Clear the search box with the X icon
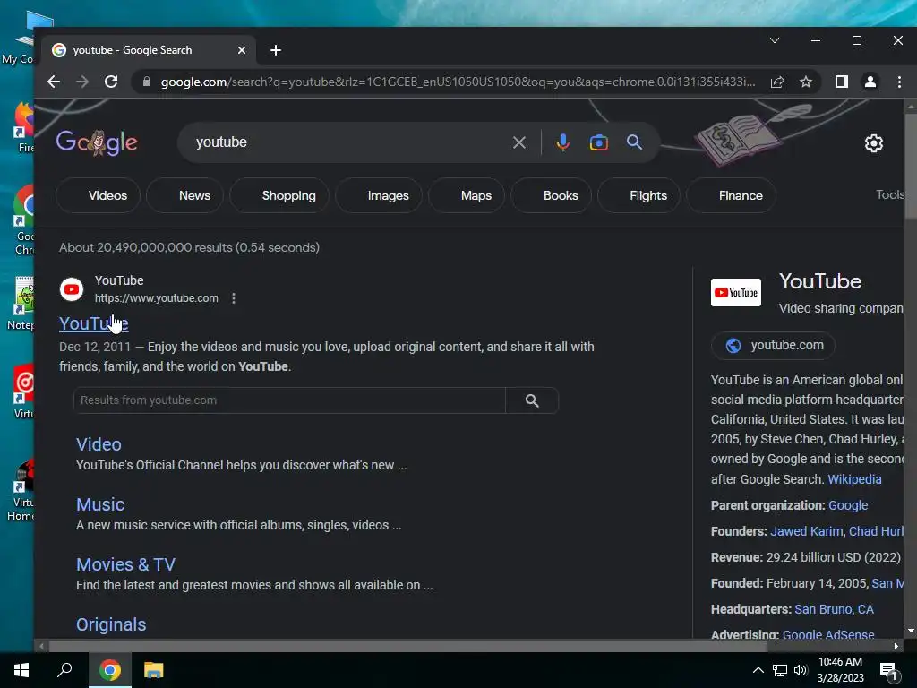The width and height of the screenshot is (917, 688). click(519, 142)
